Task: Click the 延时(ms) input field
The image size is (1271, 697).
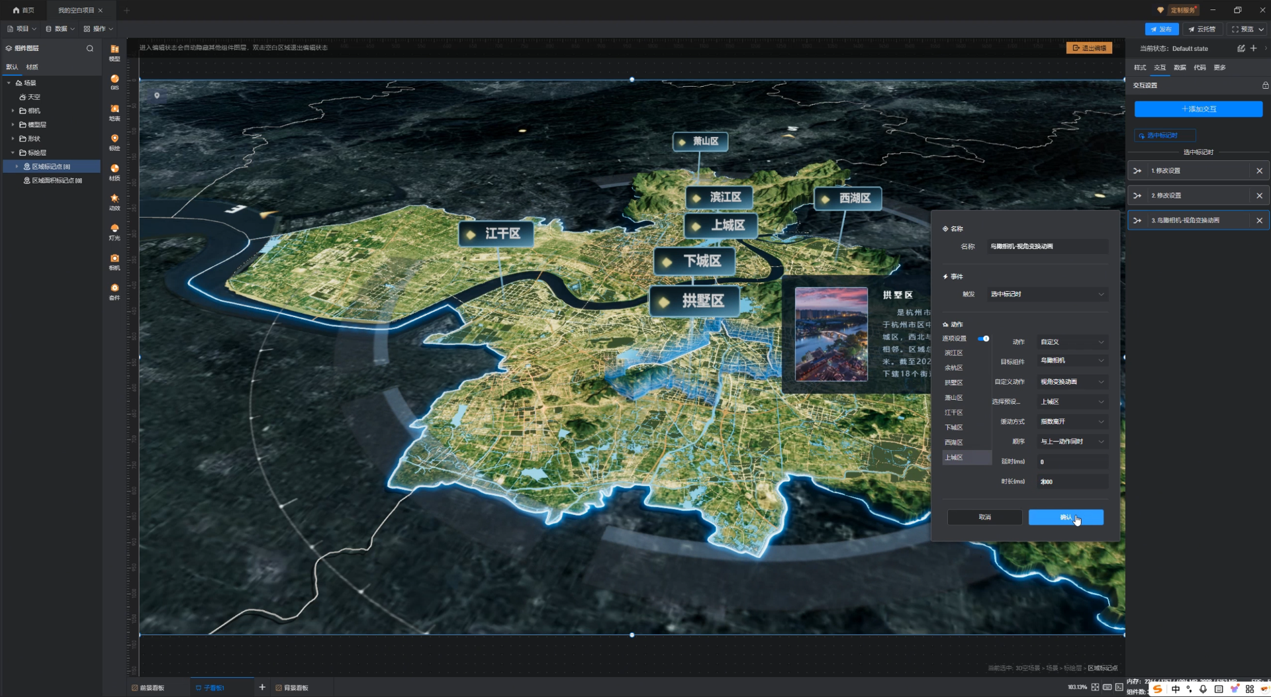Action: [x=1072, y=462]
